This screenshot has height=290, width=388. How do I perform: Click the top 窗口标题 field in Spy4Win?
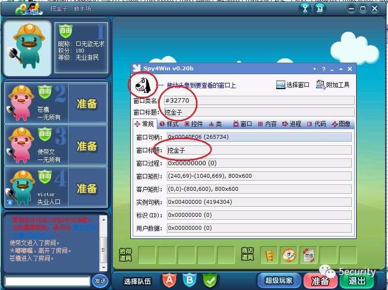[x=259, y=112]
